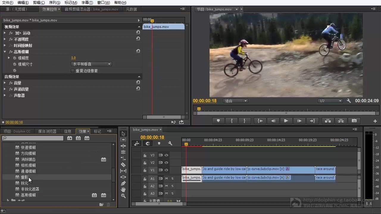
Task: Filter YUV effects in Effects panel
Action: click(x=87, y=138)
